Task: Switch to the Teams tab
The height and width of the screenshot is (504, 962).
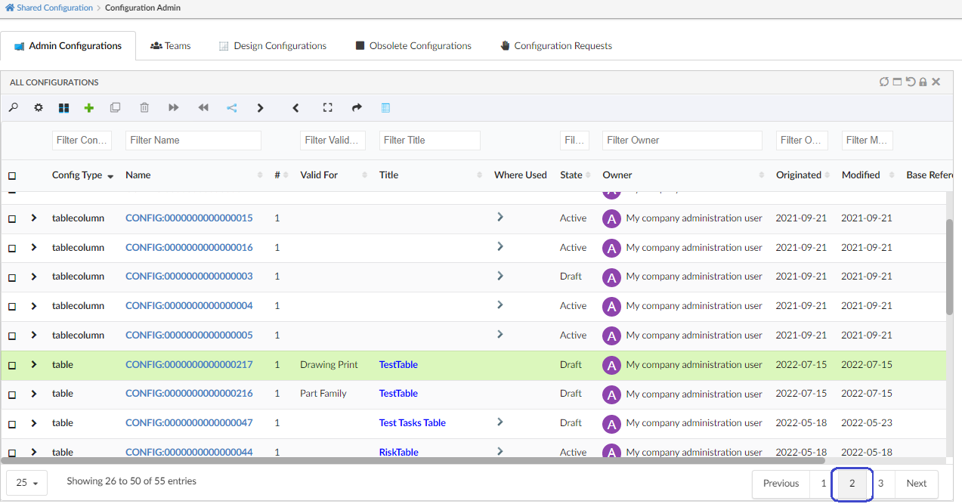Action: coord(171,46)
